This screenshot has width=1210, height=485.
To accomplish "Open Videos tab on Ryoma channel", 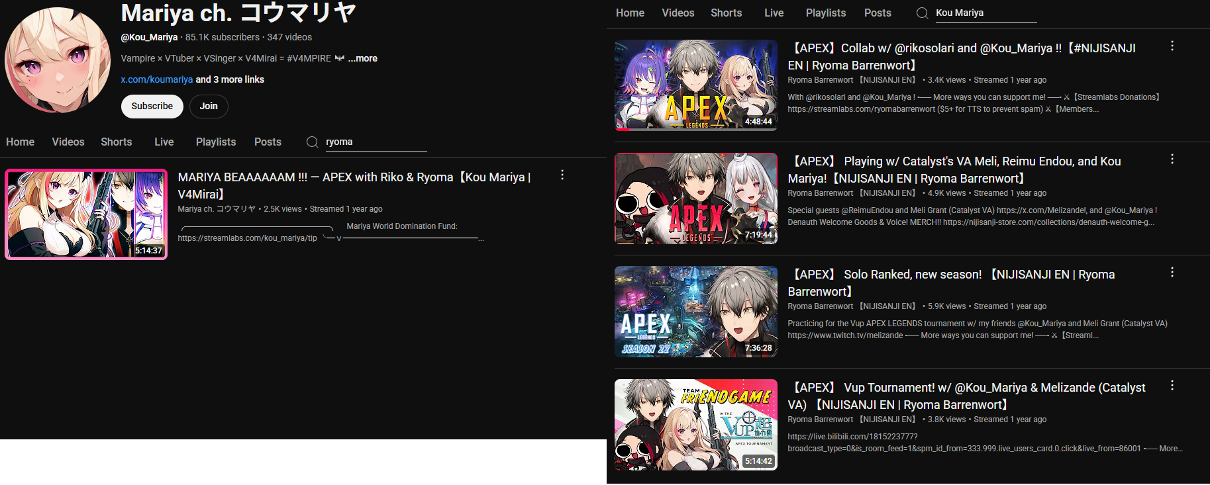I will click(x=678, y=13).
